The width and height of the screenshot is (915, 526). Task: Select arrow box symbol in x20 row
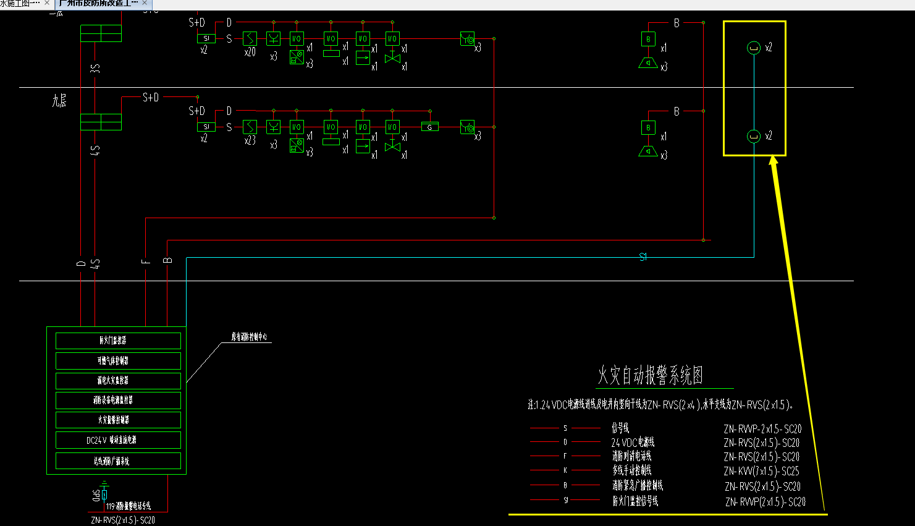click(363, 58)
